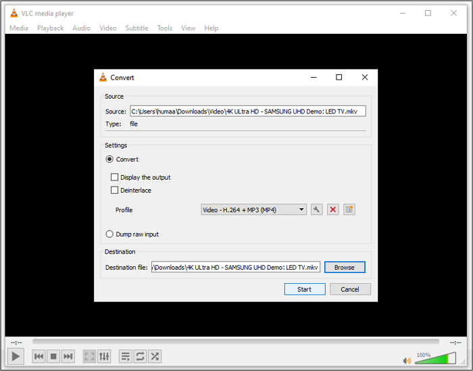
Task: Open extended settings equalizer icon
Action: tap(104, 355)
